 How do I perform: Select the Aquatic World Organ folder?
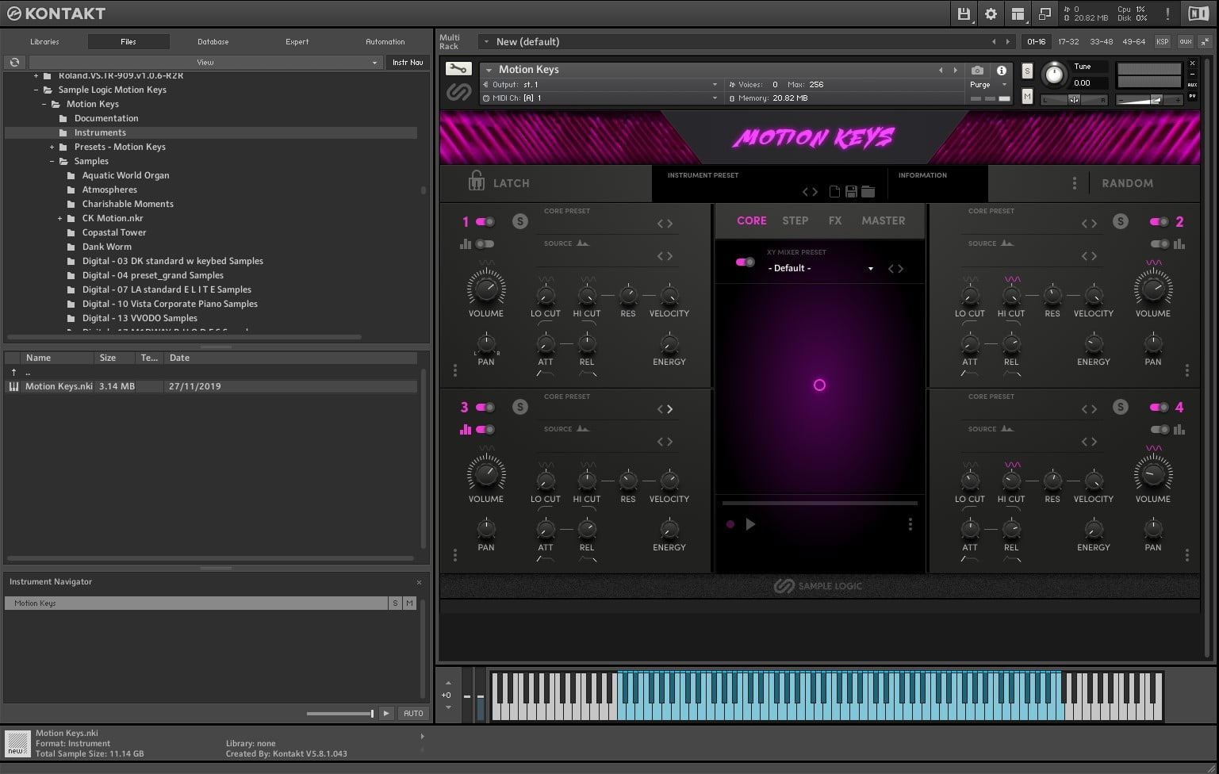125,175
